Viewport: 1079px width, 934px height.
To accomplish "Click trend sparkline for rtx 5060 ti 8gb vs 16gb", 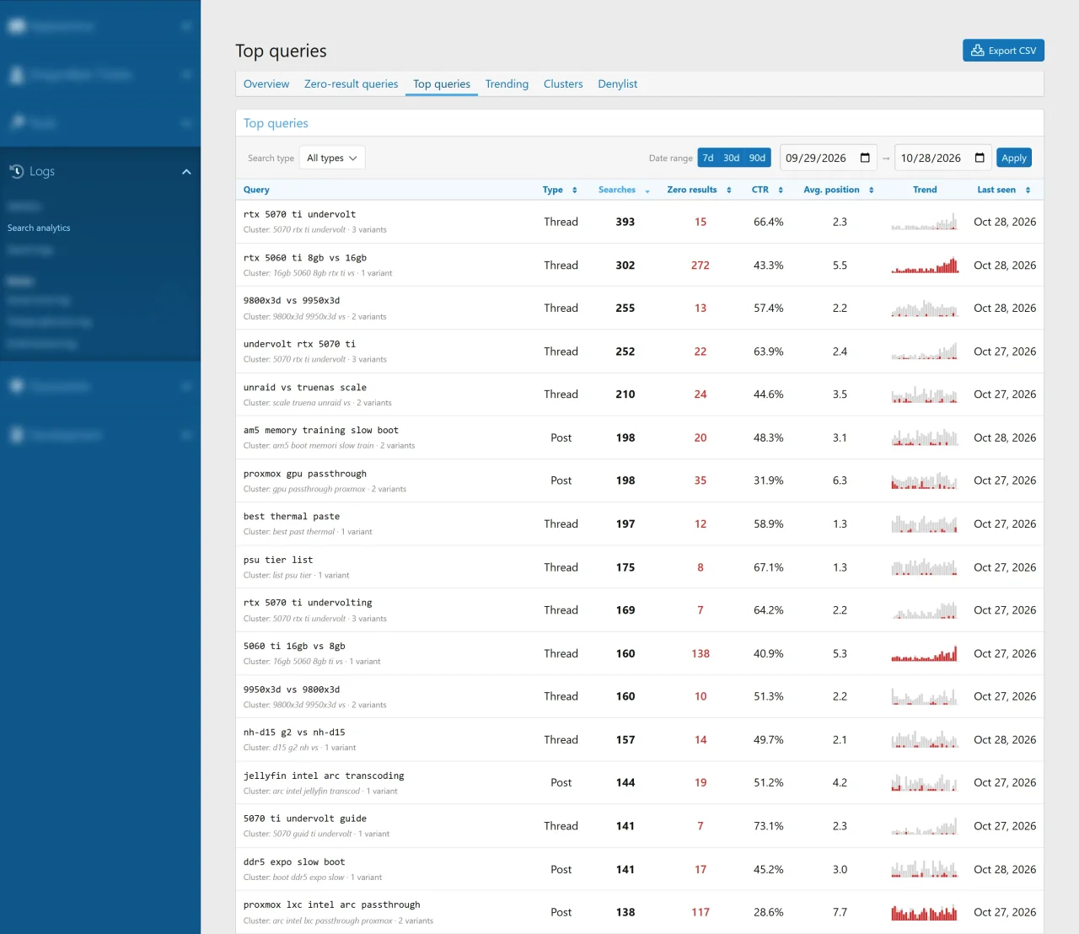I will [x=925, y=266].
